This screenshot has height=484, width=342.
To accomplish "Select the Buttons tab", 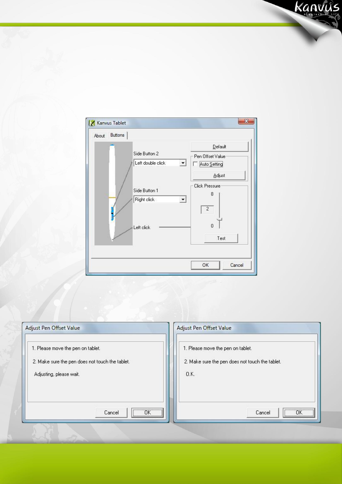I will click(117, 135).
